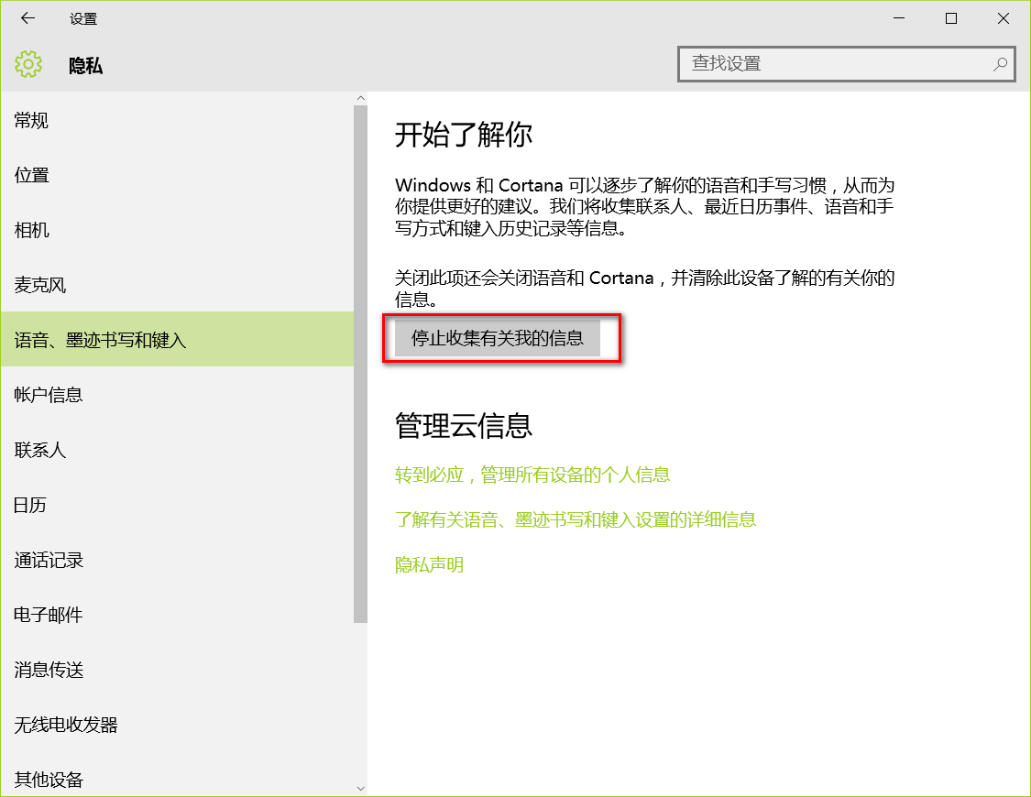
Task: Go to 帐户信息 settings
Action: click(177, 395)
